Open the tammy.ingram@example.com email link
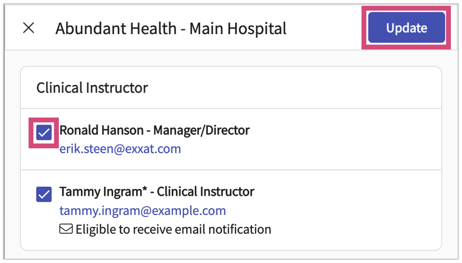Screen dimensions: 462x263 point(143,211)
